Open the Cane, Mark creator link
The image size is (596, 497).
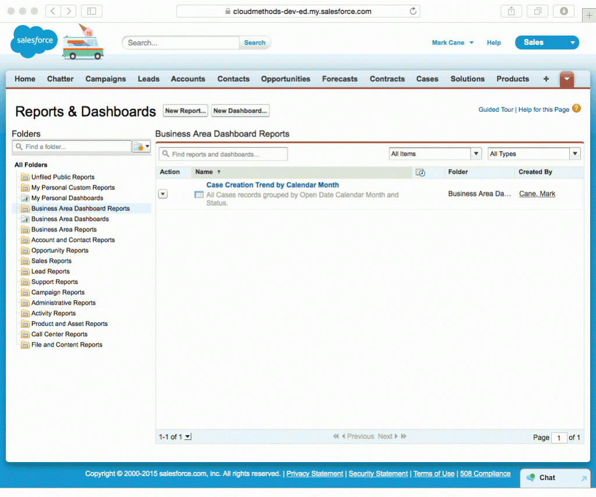coord(537,193)
